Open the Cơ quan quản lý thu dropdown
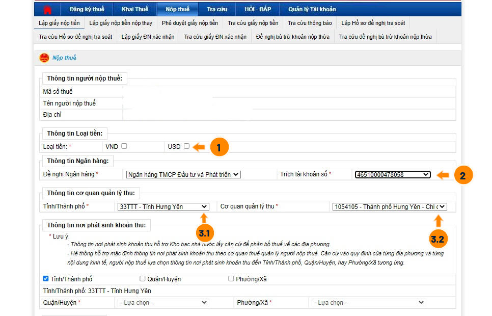 tap(390, 207)
